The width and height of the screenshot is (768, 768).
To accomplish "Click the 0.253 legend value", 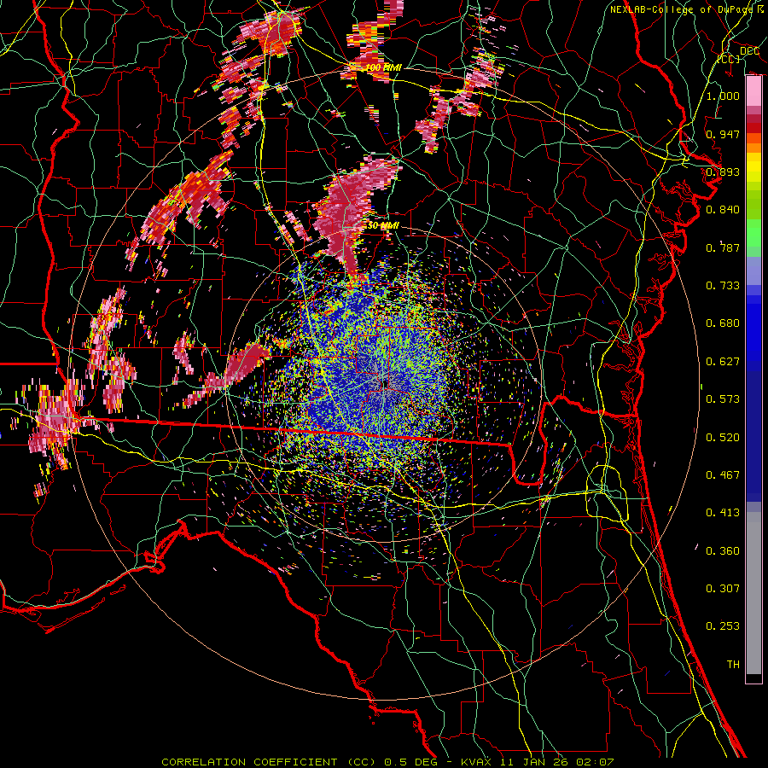I will 723,626.
